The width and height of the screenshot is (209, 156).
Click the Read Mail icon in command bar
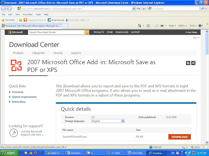[x=156, y=26]
